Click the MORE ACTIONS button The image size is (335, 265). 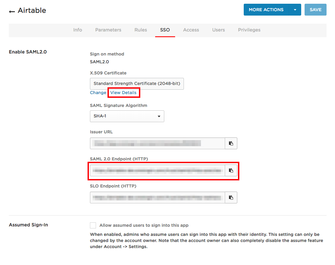coord(266,9)
